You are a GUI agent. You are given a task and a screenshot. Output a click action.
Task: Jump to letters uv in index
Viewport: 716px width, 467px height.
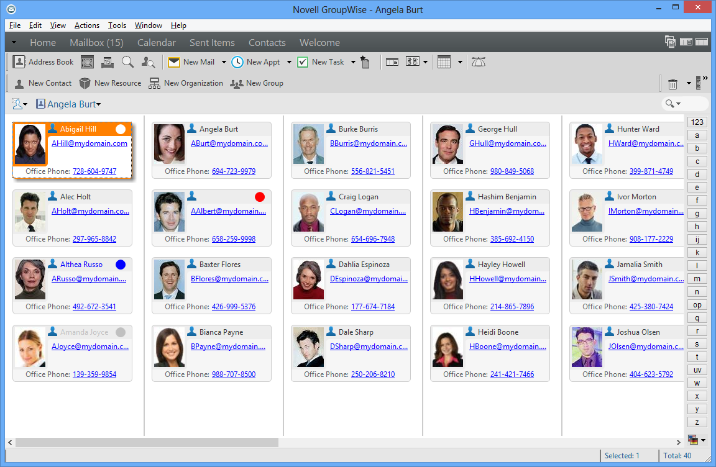coord(697,370)
